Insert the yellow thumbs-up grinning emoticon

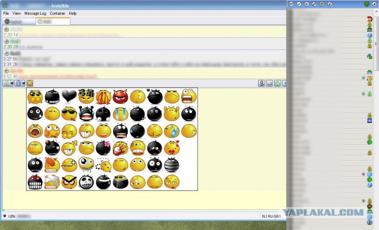[x=69, y=148]
